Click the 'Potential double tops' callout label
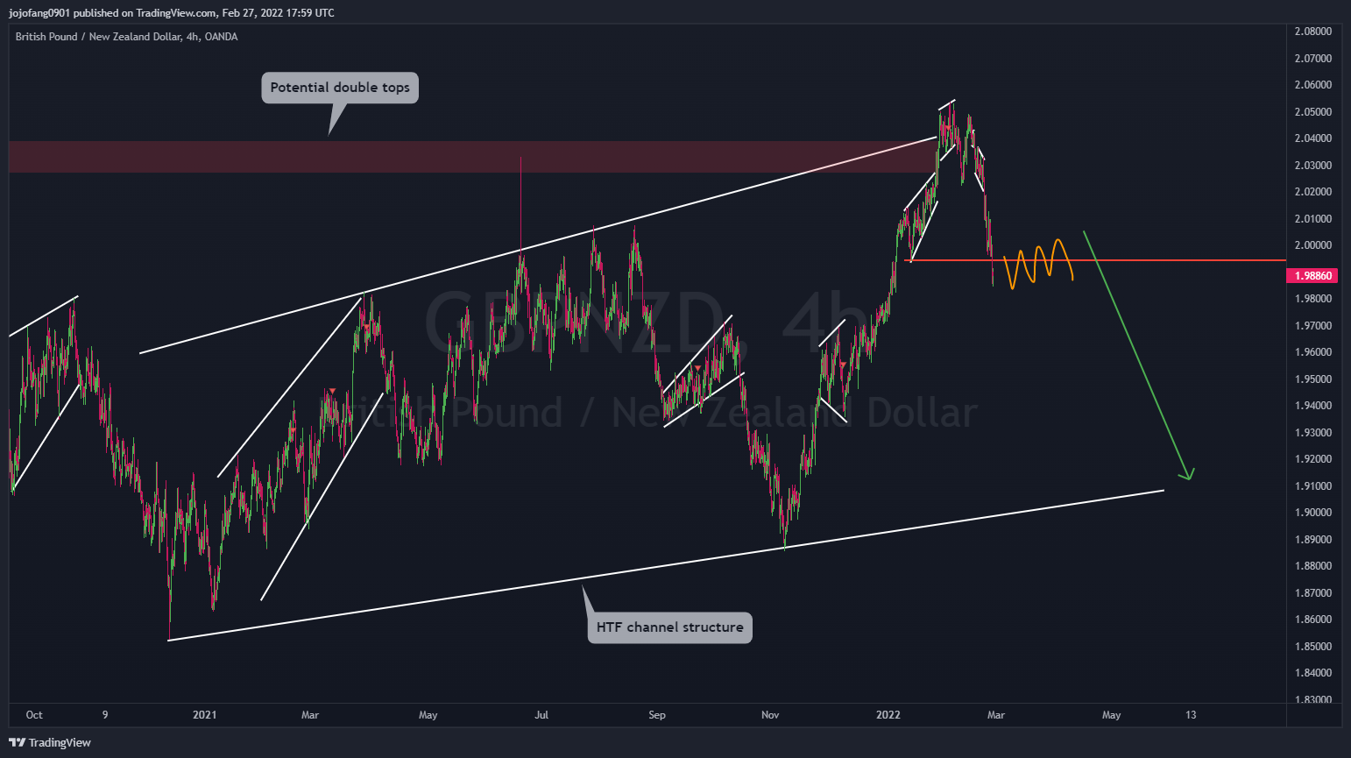Image resolution: width=1351 pixels, height=758 pixels. 340,88
